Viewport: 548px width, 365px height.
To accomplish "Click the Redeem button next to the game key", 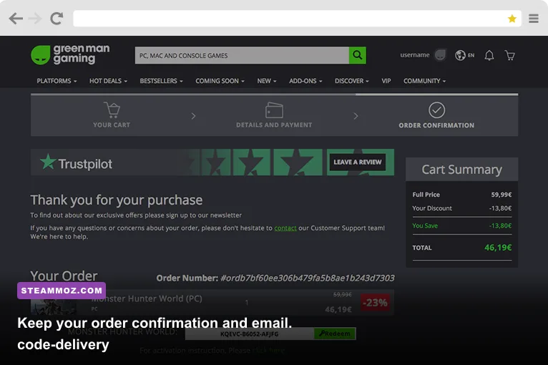I will (335, 334).
